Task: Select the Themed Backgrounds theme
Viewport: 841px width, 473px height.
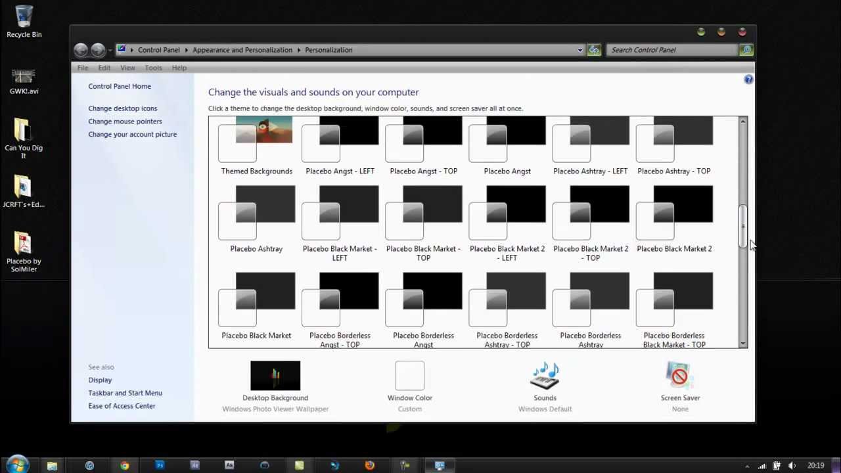Action: point(256,146)
